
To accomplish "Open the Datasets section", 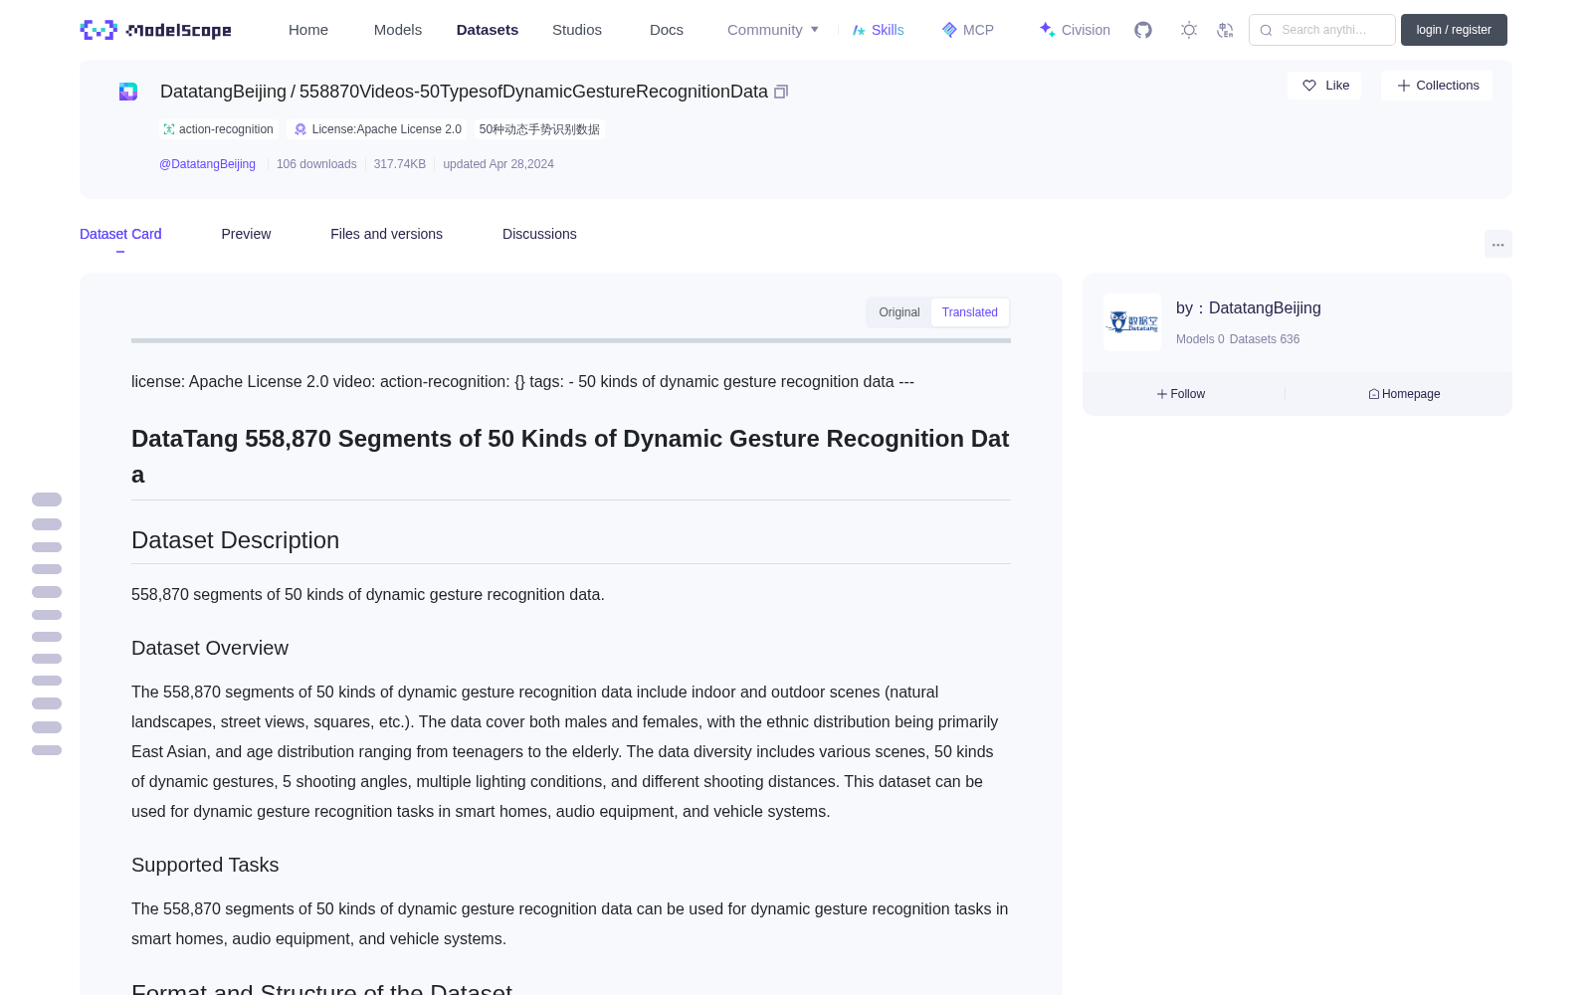I will 488,30.
